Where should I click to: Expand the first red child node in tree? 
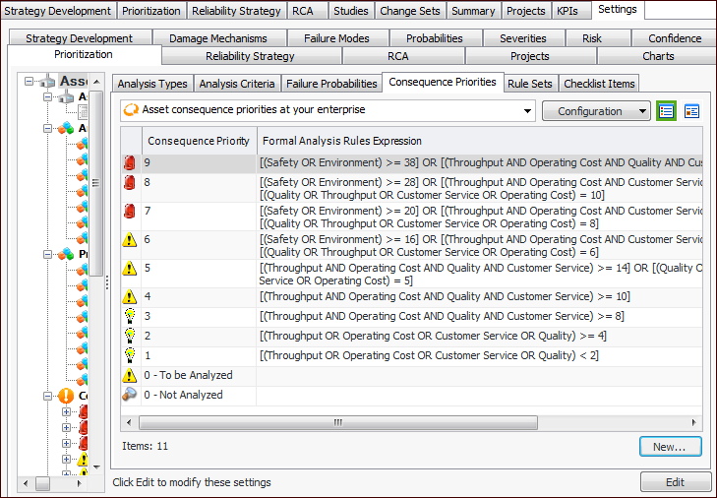point(66,412)
